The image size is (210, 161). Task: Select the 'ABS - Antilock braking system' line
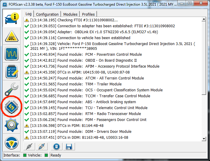point(112,102)
